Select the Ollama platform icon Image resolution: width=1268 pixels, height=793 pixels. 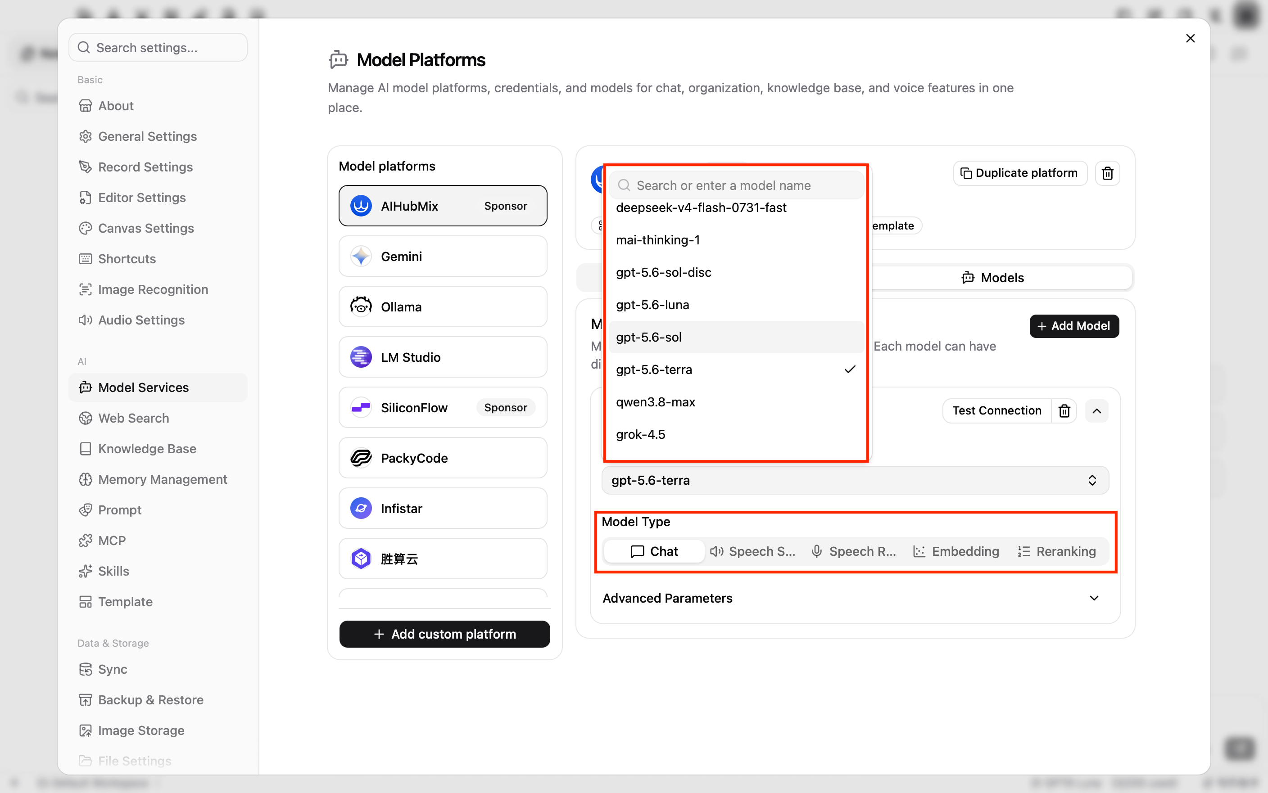361,306
